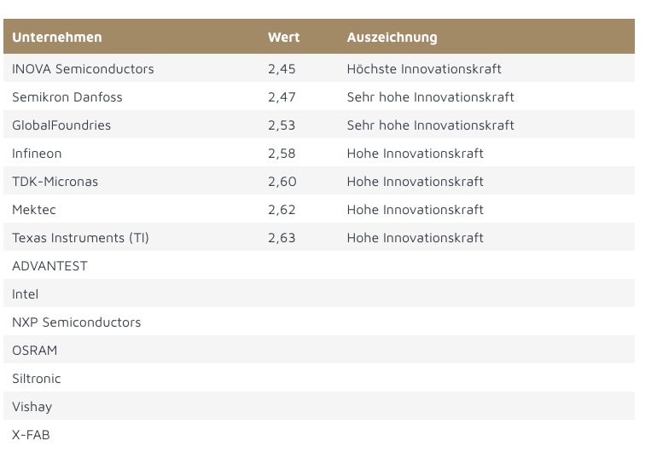Screen dimensions: 657x470
Task: Click the ADVANTEST table entry
Action: point(49,266)
